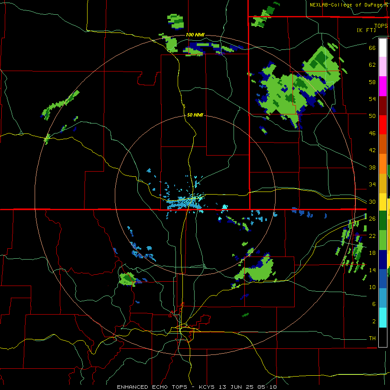Click the "62" legend value
The image size is (390, 390).
click(372, 65)
